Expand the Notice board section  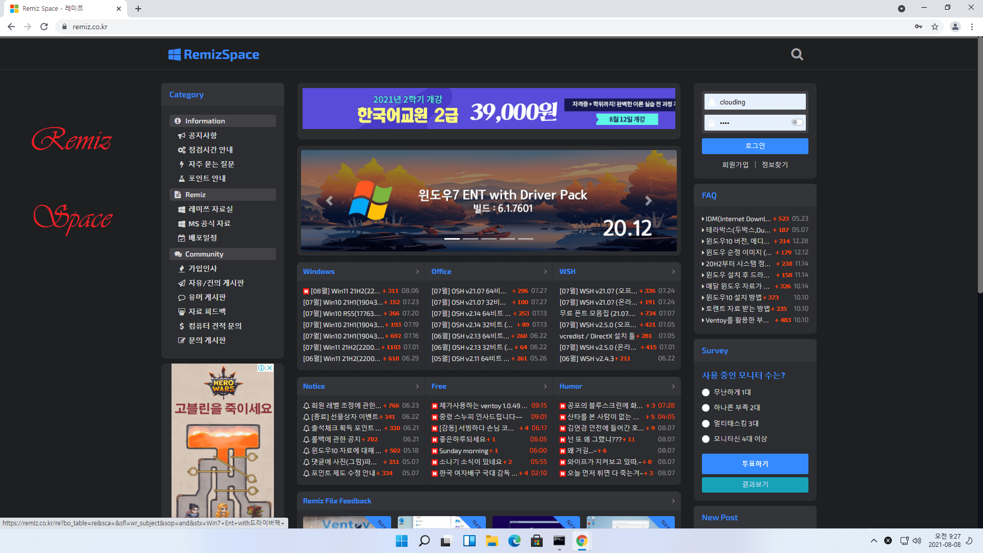(x=417, y=386)
